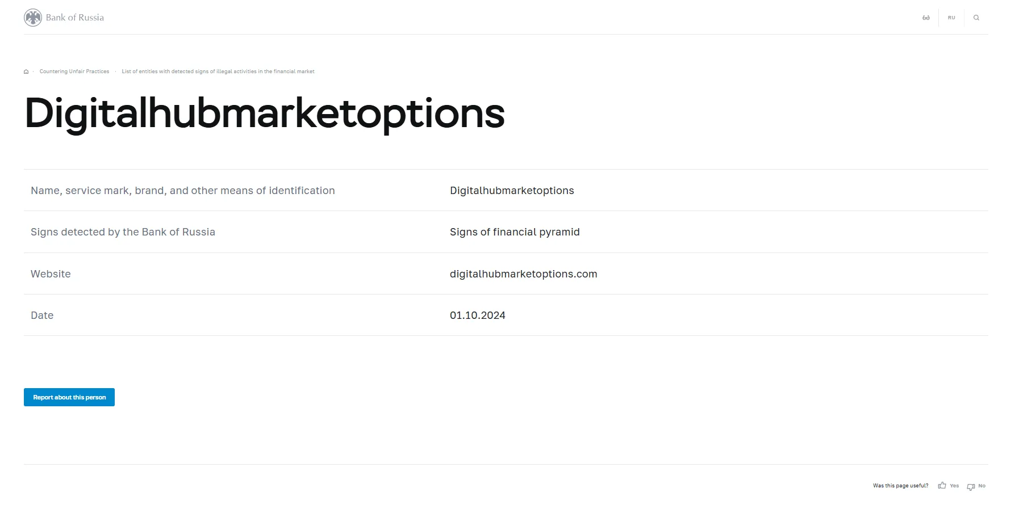Click the 'Signs detected by the Bank of Russia' label
1019x505 pixels.
tap(123, 232)
